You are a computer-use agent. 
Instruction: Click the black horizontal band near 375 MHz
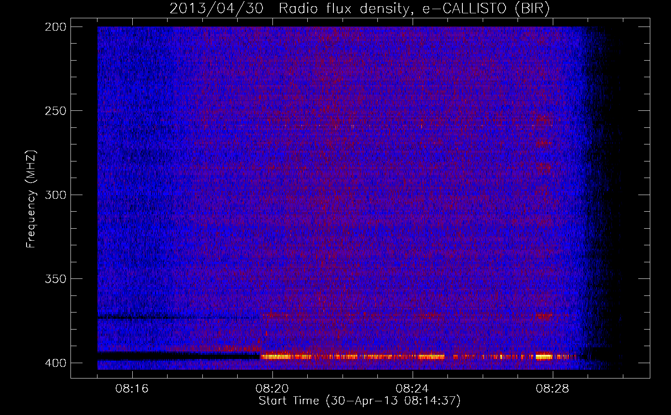click(x=178, y=317)
